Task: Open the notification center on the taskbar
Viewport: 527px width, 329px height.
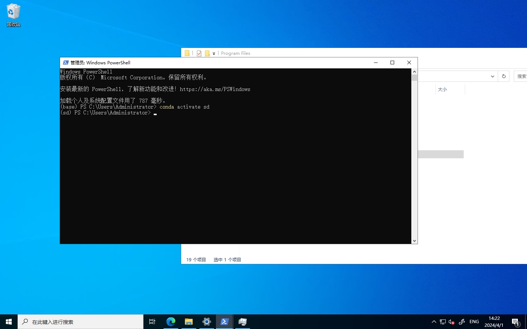Action: coord(515,322)
